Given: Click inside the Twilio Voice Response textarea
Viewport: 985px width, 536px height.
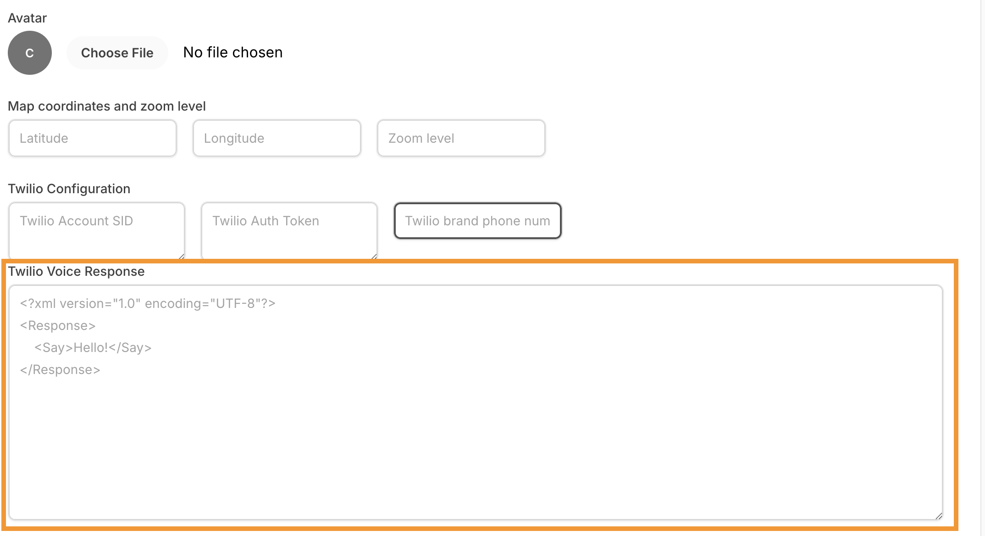Looking at the screenshot, I should pyautogui.click(x=475, y=436).
